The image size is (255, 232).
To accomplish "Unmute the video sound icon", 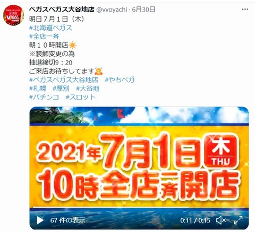I will (x=221, y=220).
